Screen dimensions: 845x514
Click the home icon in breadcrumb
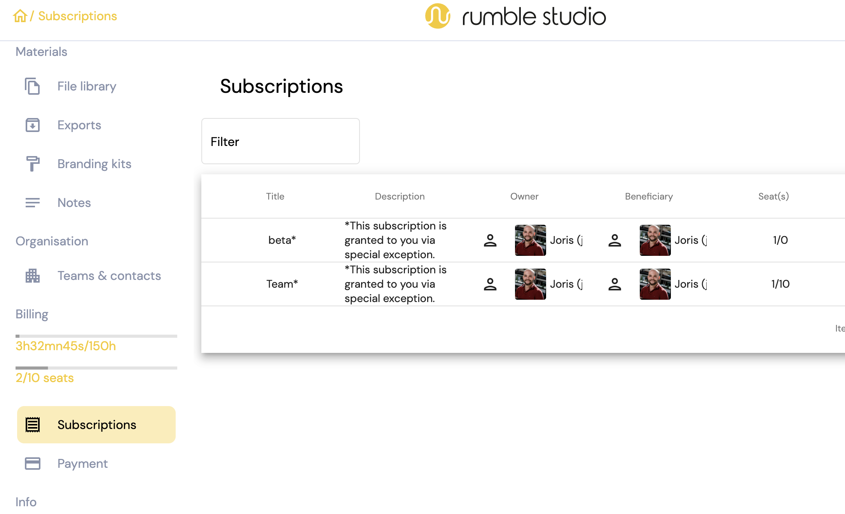(x=20, y=16)
